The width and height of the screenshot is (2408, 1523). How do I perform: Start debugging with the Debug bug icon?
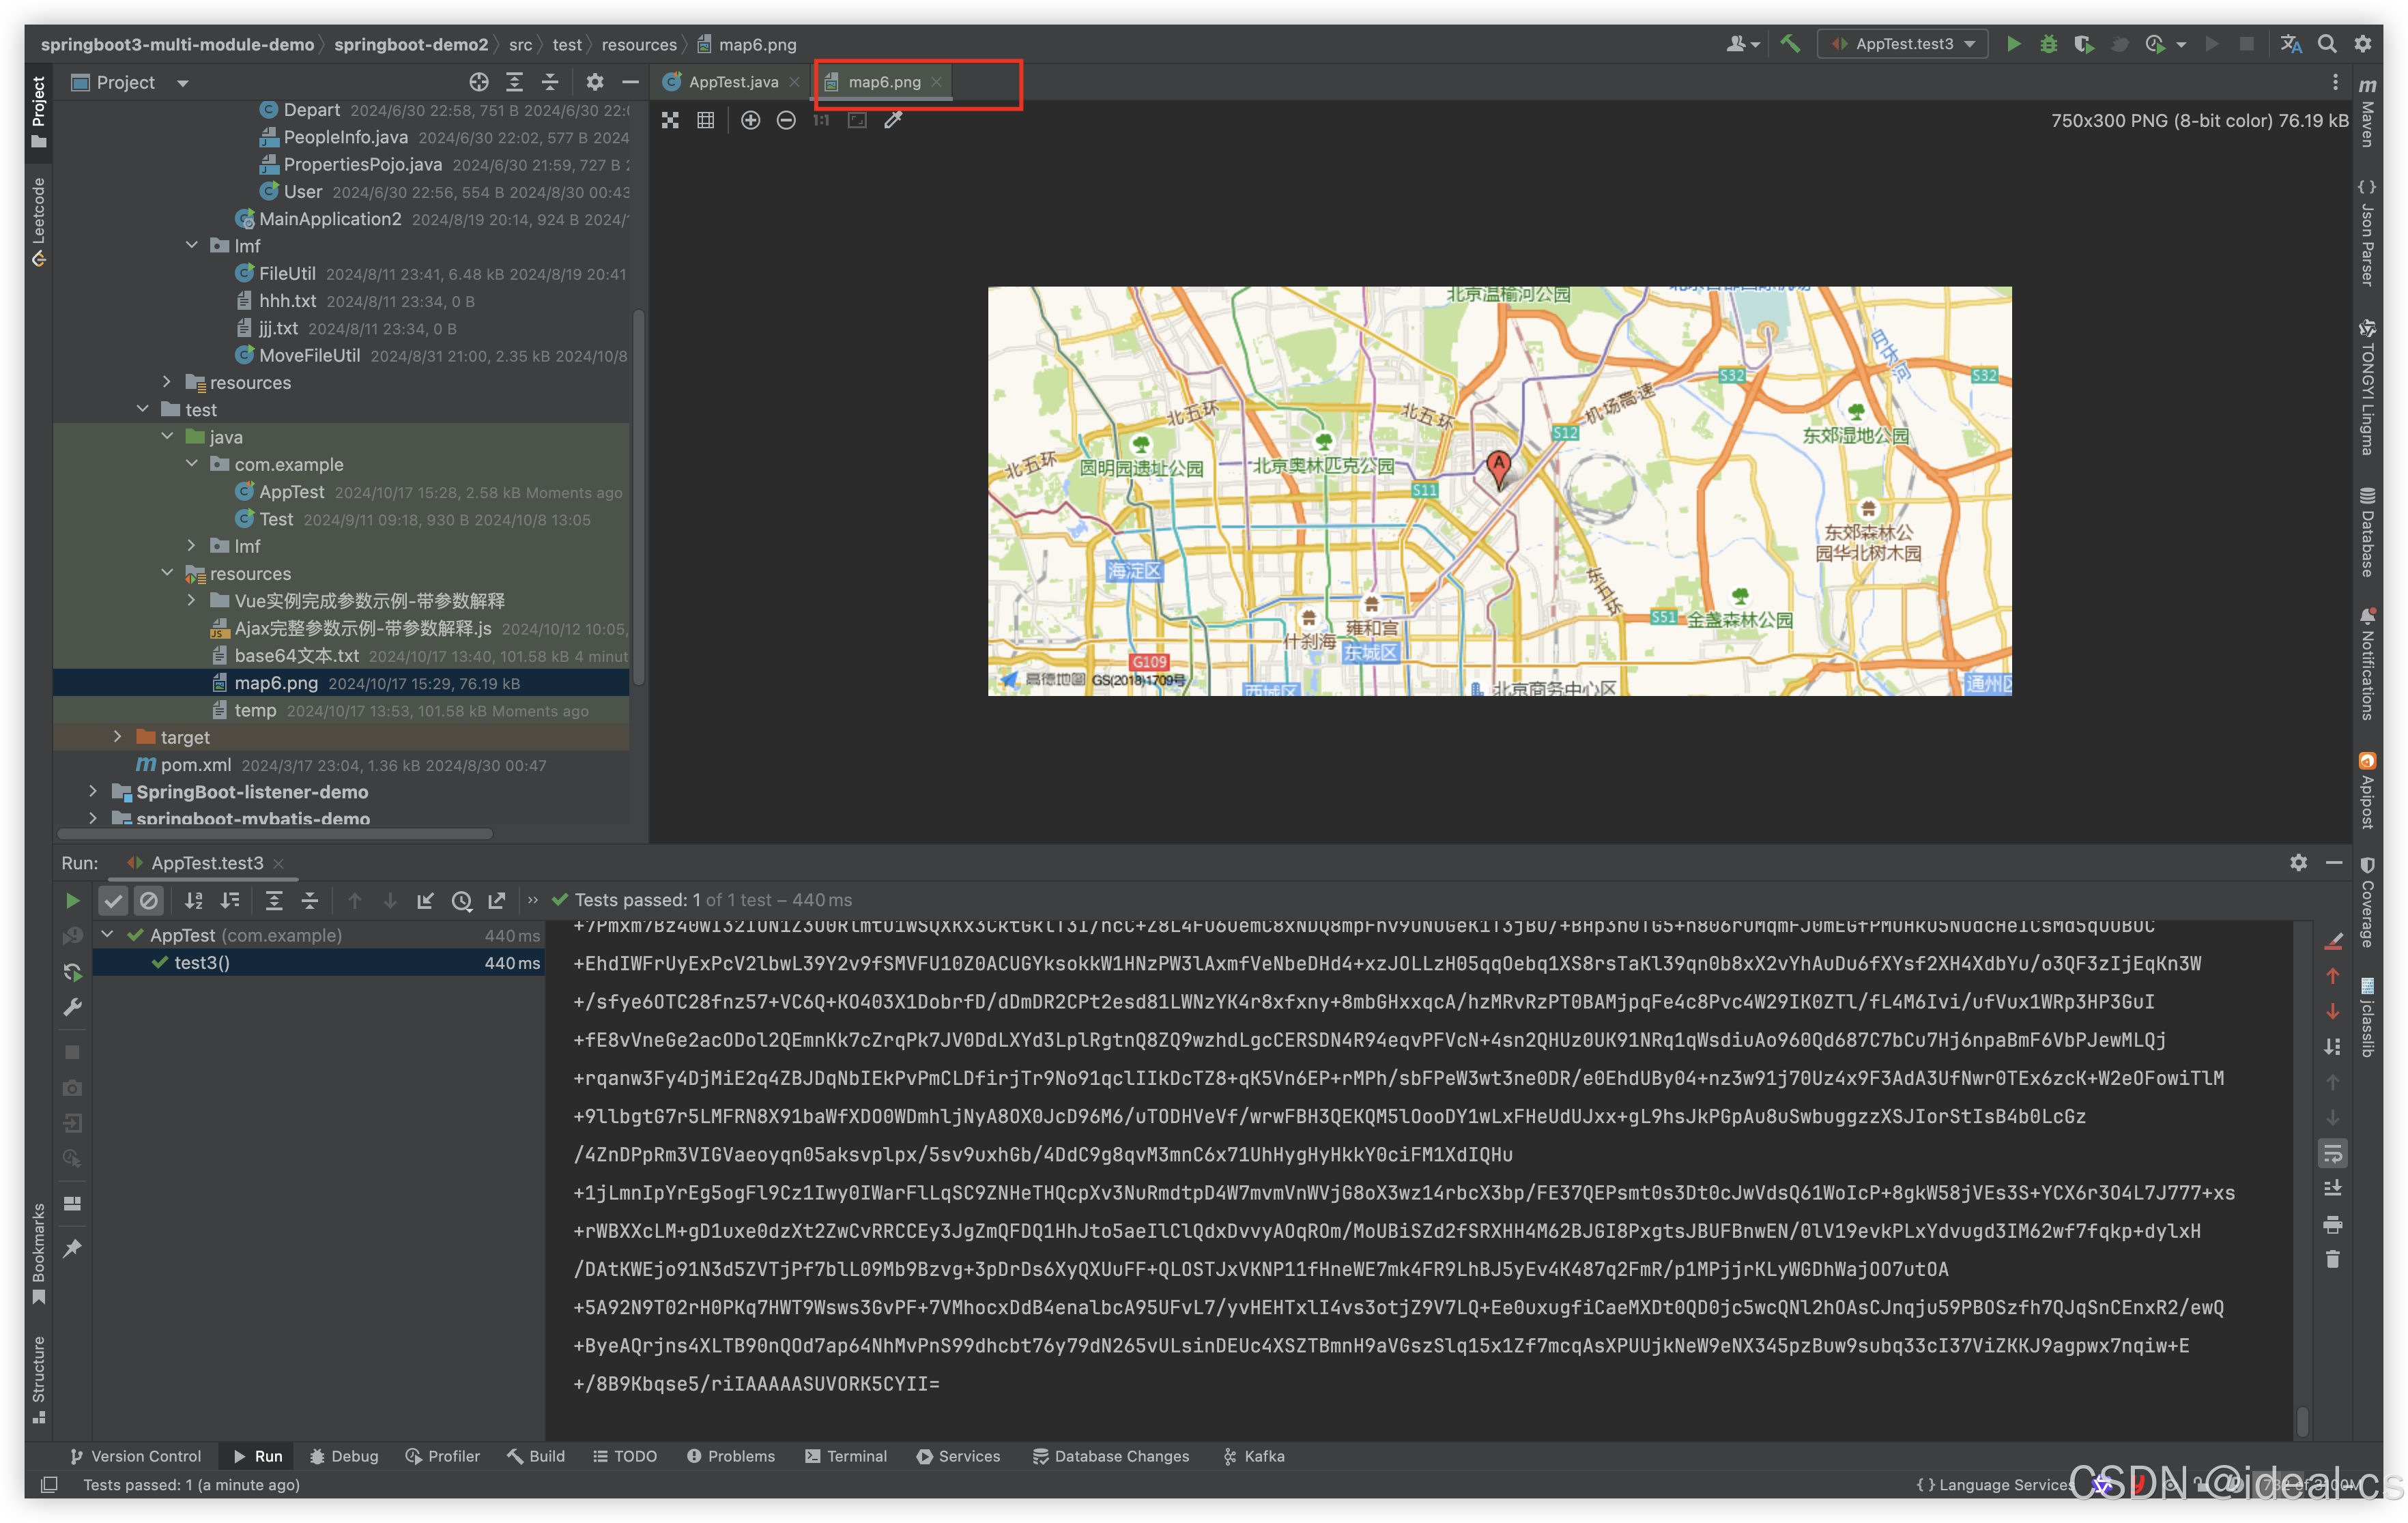[x=2048, y=44]
